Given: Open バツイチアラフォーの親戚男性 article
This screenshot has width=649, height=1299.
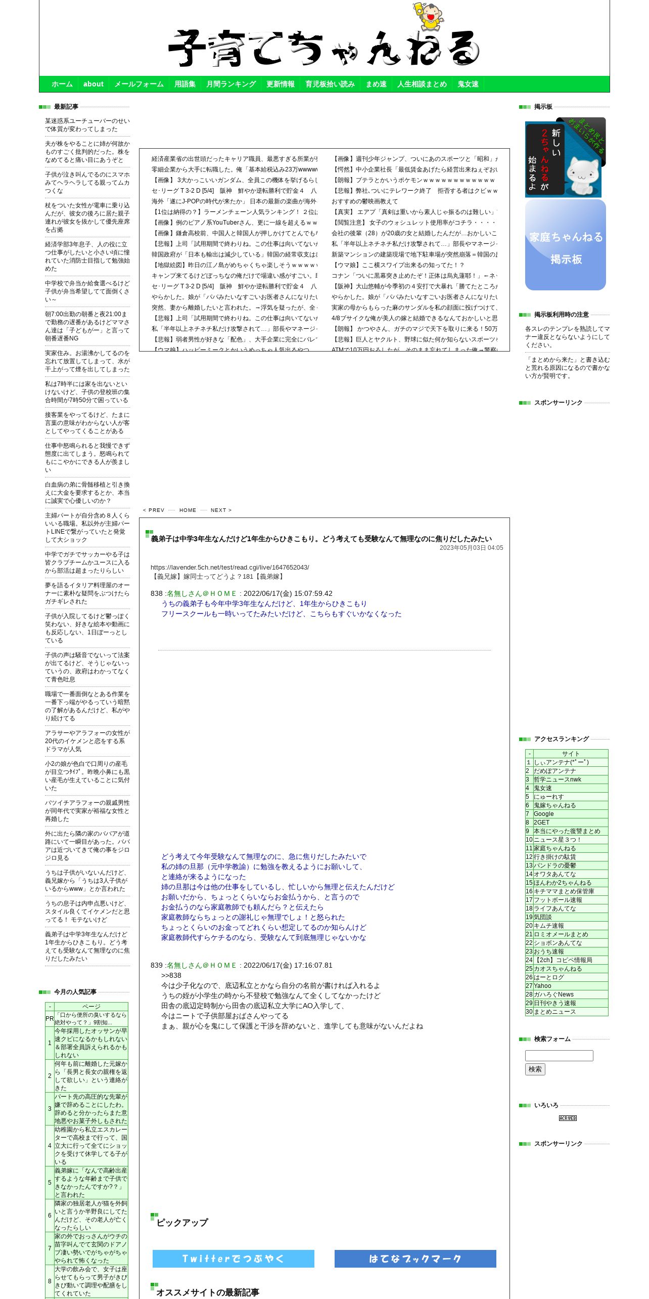Looking at the screenshot, I should [x=87, y=811].
